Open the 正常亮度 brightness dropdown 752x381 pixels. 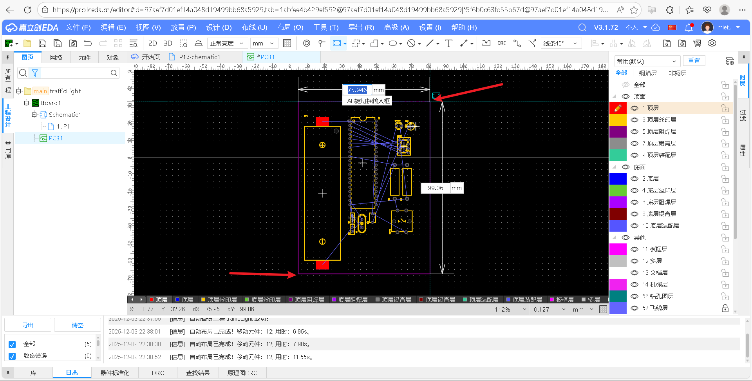[227, 44]
